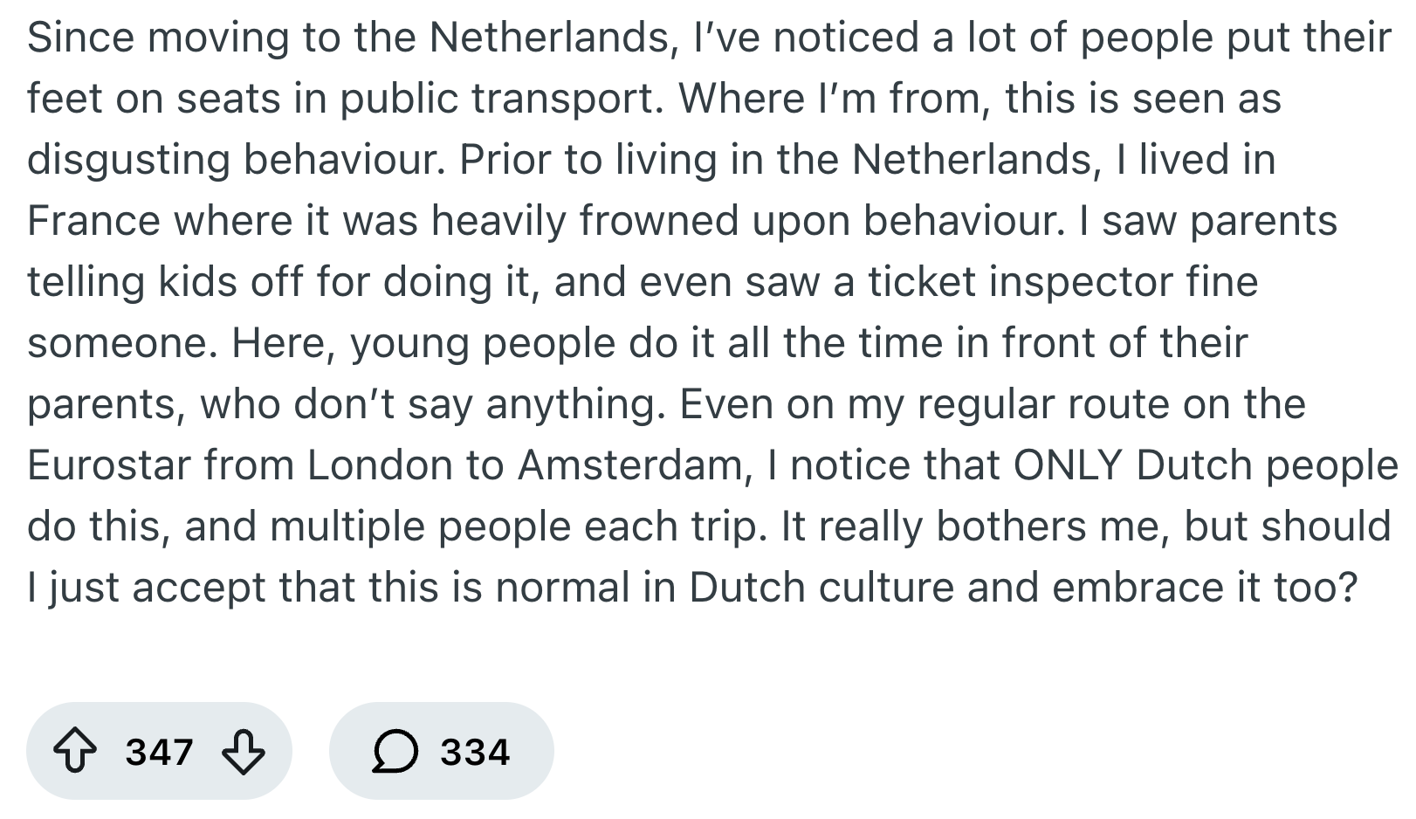Click the comment speech bubble icon
The height and width of the screenshot is (819, 1416).
pyautogui.click(x=395, y=752)
